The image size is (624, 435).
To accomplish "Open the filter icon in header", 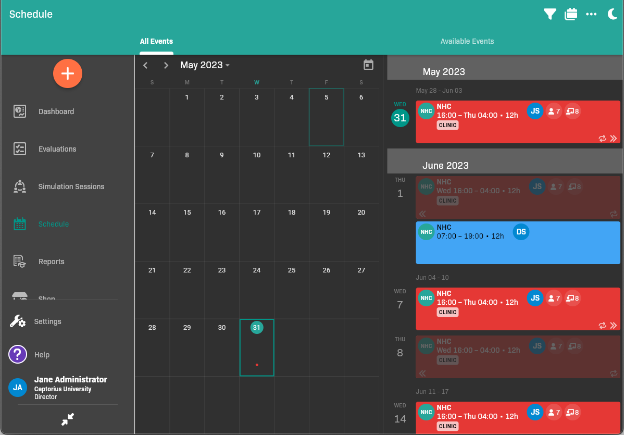I will pyautogui.click(x=550, y=14).
